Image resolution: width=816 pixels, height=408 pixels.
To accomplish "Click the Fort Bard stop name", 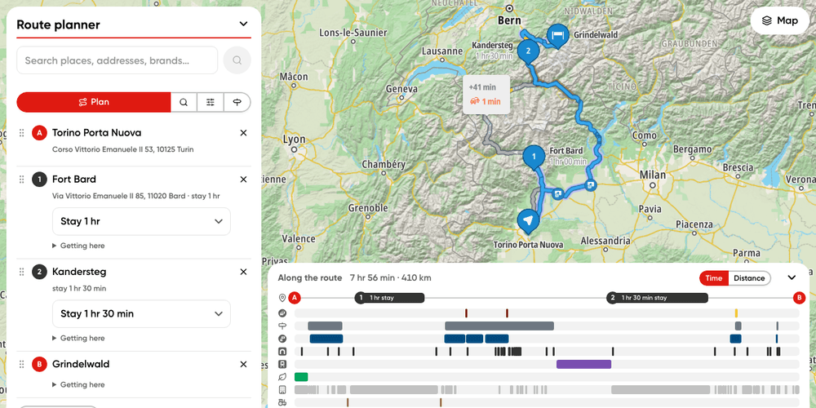I will pyautogui.click(x=74, y=180).
